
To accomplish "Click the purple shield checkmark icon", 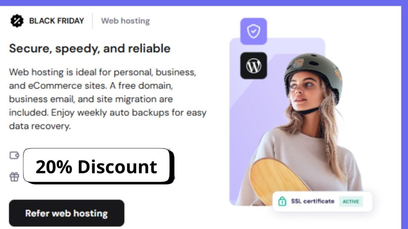I will [x=253, y=31].
